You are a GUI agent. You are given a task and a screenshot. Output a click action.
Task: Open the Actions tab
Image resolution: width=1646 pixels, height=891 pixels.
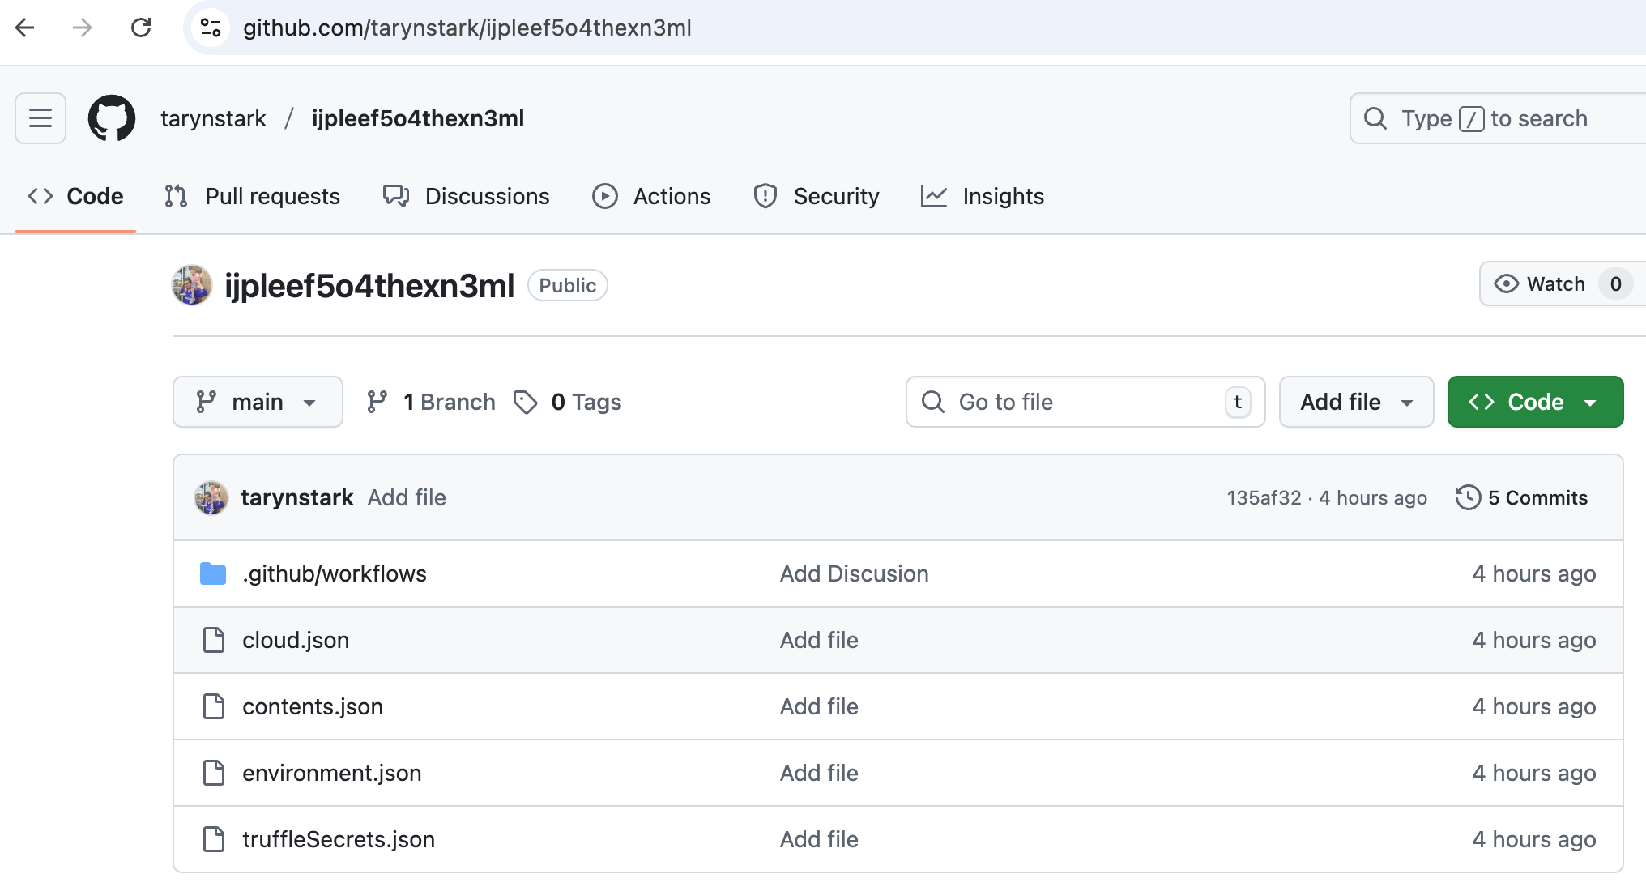click(652, 196)
